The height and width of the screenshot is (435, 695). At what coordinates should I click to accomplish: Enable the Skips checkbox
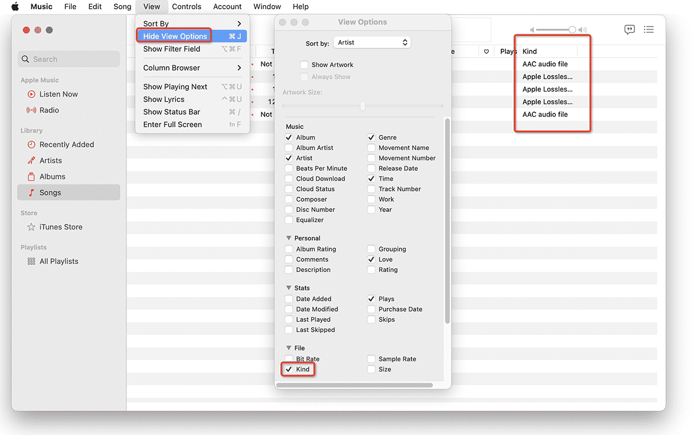[371, 319]
